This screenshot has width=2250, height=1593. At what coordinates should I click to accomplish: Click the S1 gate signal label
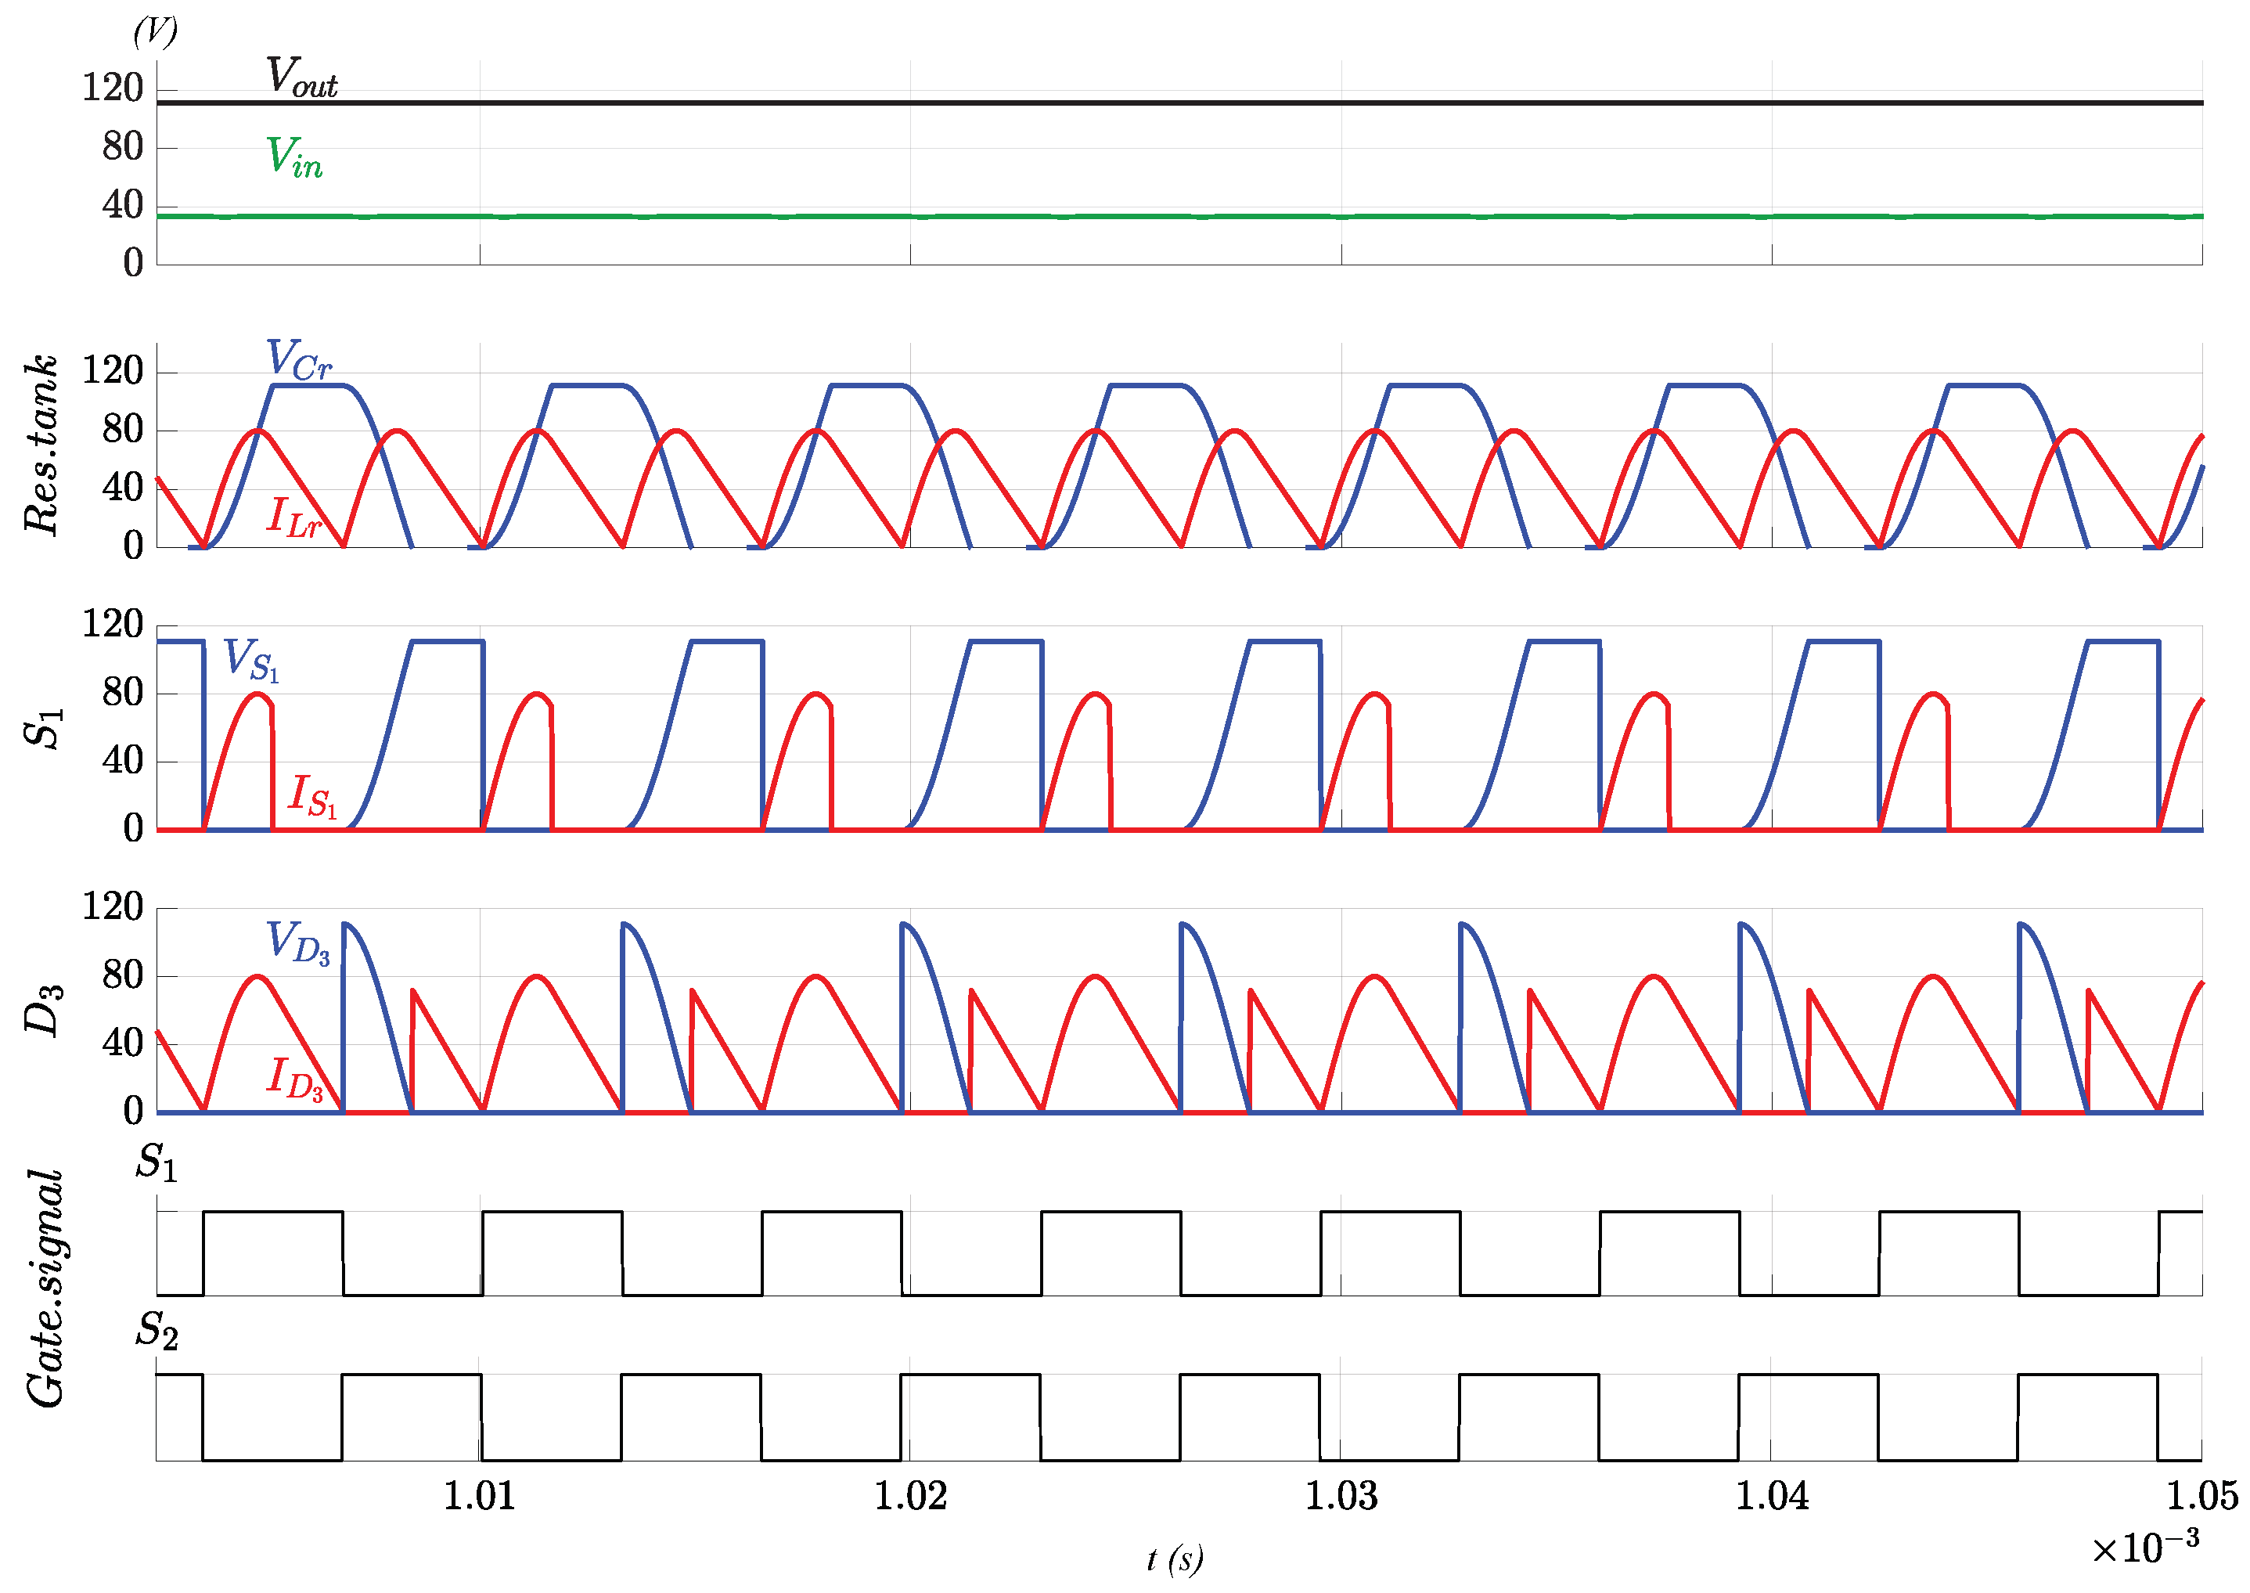click(x=157, y=1163)
